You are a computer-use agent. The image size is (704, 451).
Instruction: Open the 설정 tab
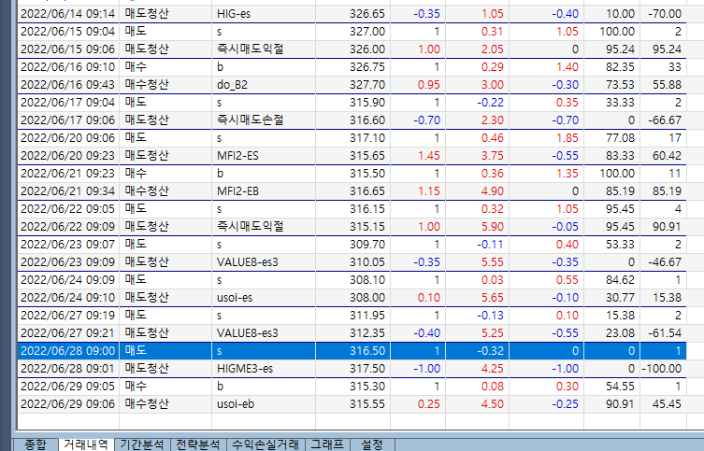point(371,444)
